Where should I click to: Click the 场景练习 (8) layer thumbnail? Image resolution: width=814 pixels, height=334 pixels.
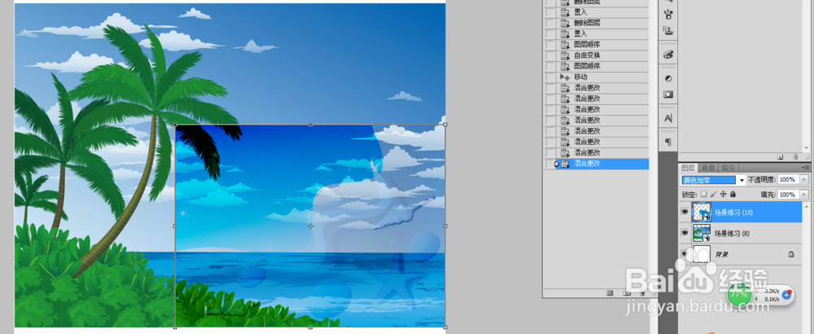point(702,233)
